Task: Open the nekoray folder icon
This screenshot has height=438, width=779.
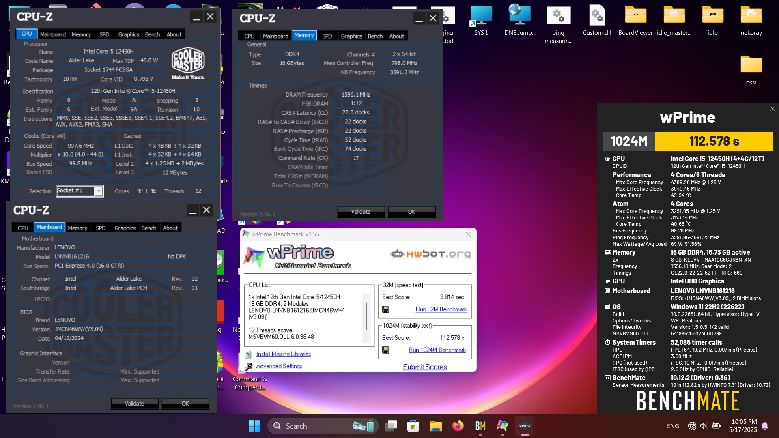Action: pyautogui.click(x=751, y=20)
